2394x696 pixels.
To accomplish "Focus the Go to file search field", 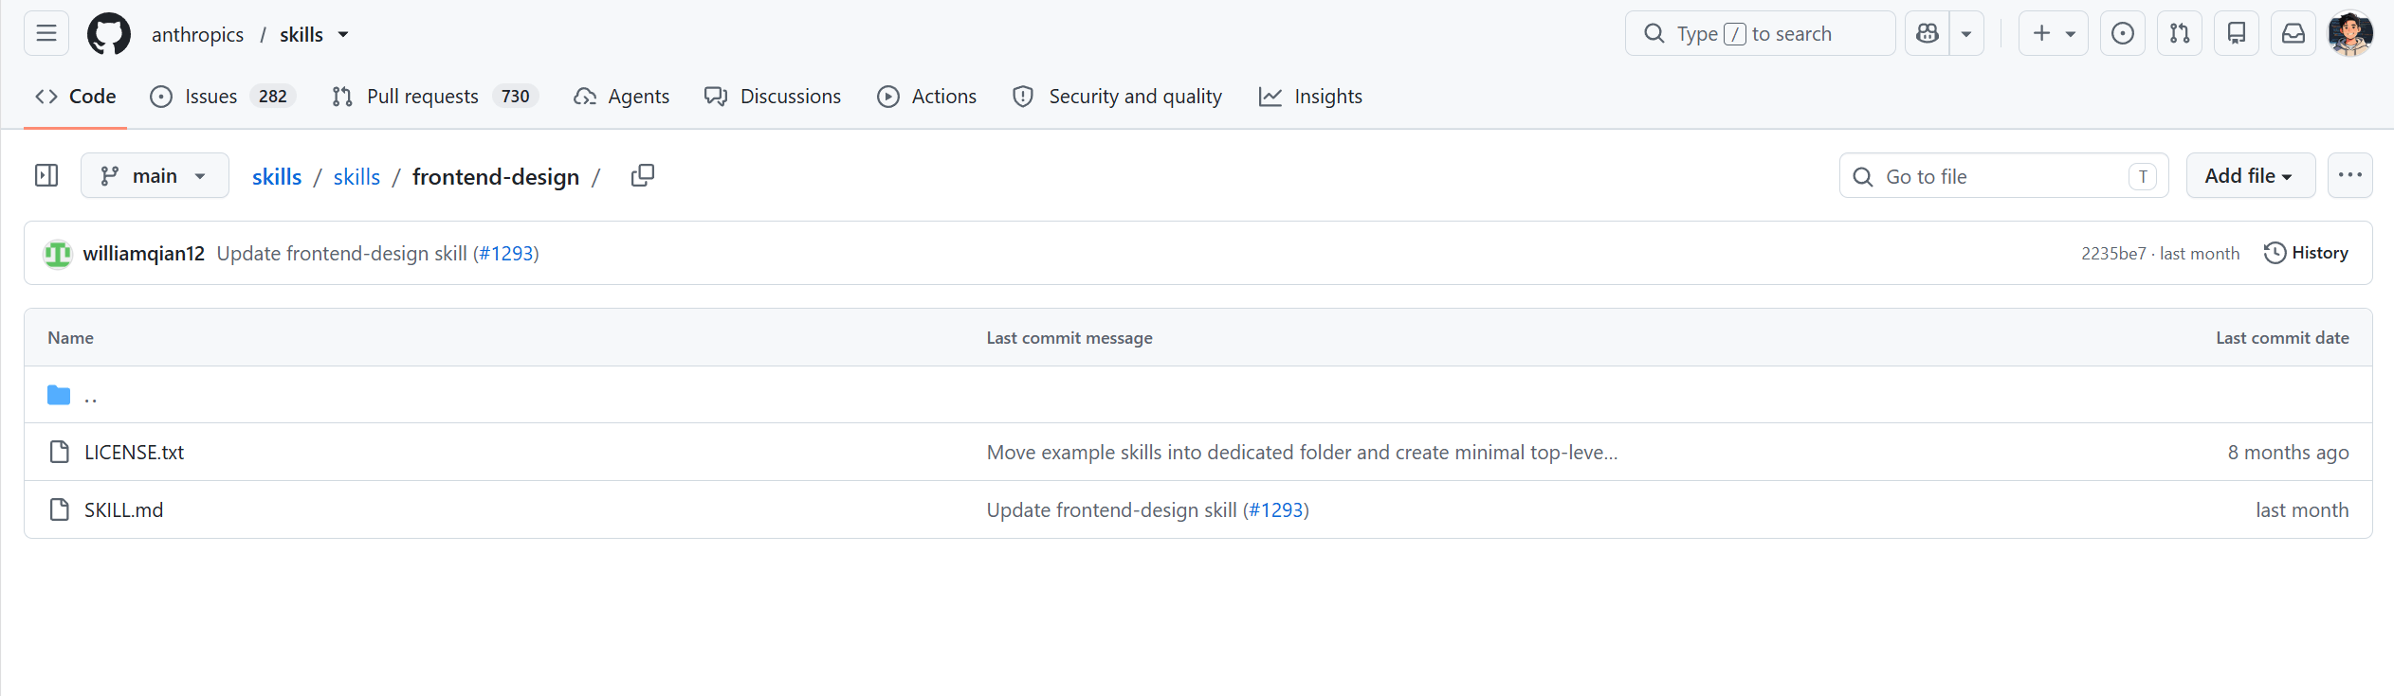I will click(2004, 175).
